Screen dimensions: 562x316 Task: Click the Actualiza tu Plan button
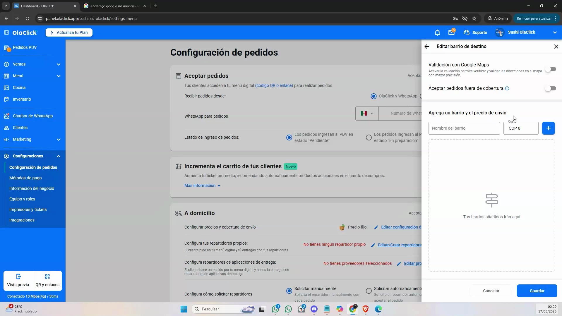point(69,32)
